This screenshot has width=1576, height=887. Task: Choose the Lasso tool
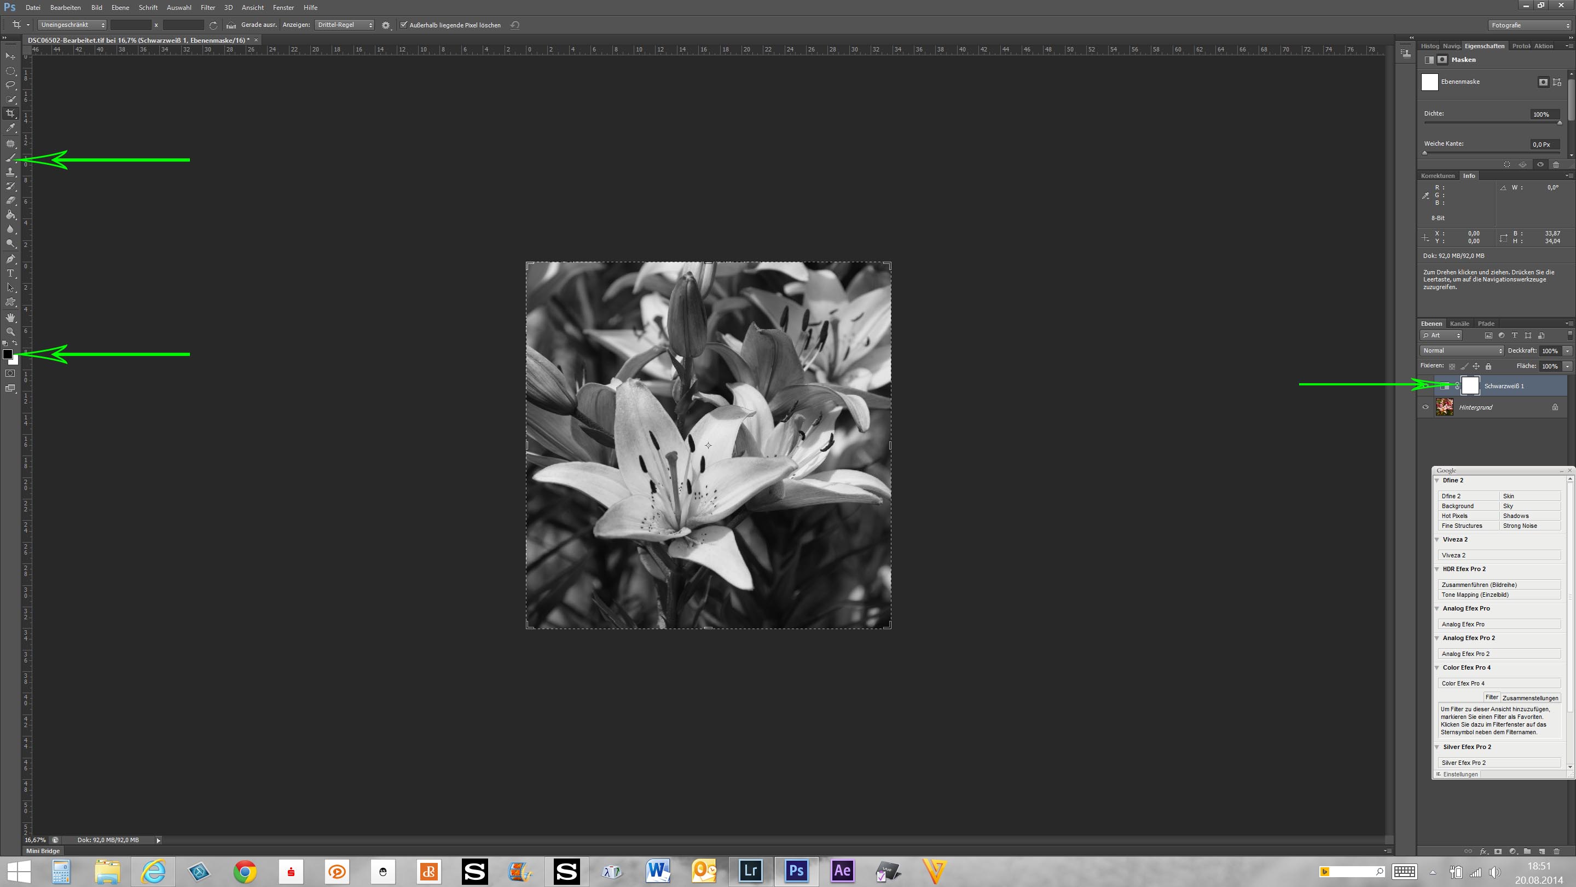coord(10,85)
